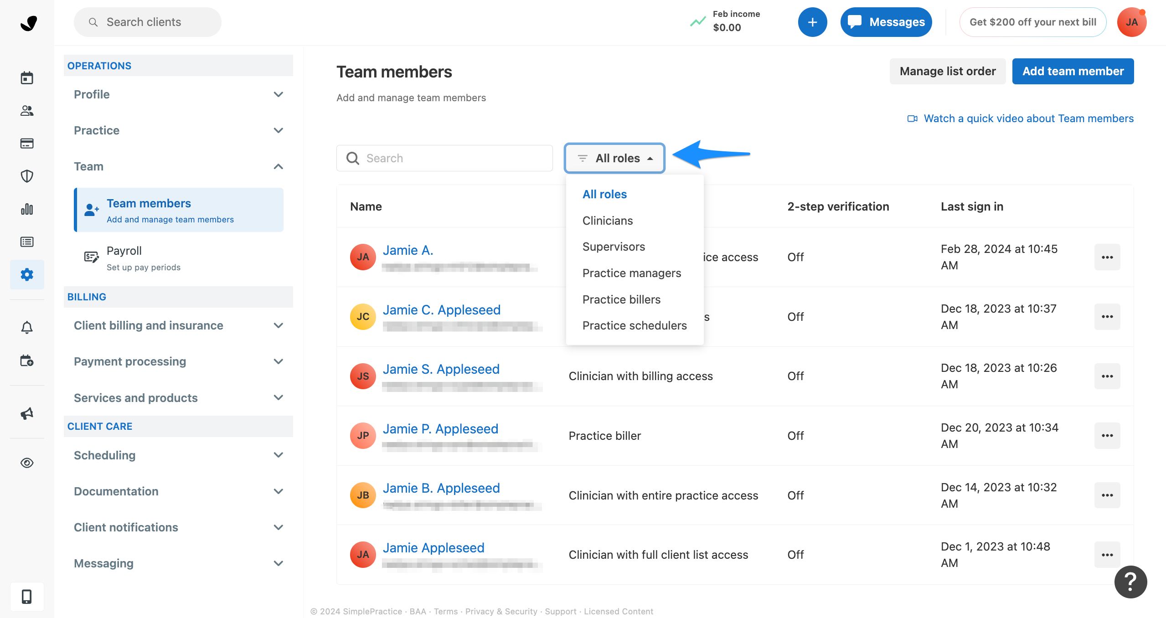This screenshot has width=1166, height=618.
Task: Expand Payment processing section
Action: coord(178,361)
